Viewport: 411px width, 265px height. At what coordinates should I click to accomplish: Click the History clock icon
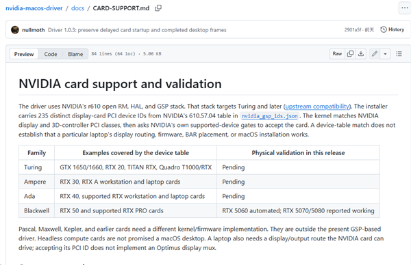pos(384,29)
